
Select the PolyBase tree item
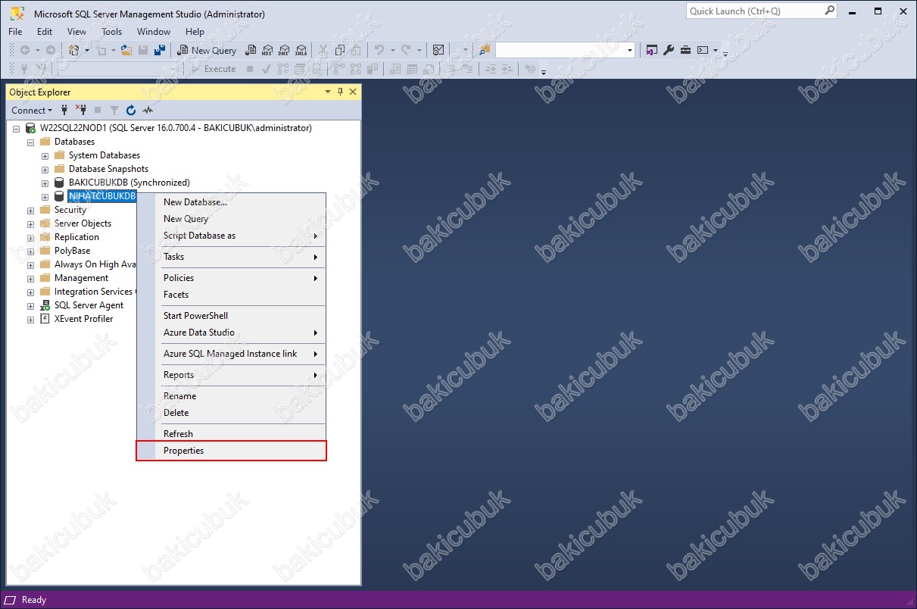[72, 251]
